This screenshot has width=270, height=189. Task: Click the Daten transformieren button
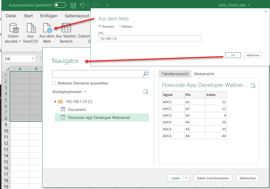pos(213,178)
